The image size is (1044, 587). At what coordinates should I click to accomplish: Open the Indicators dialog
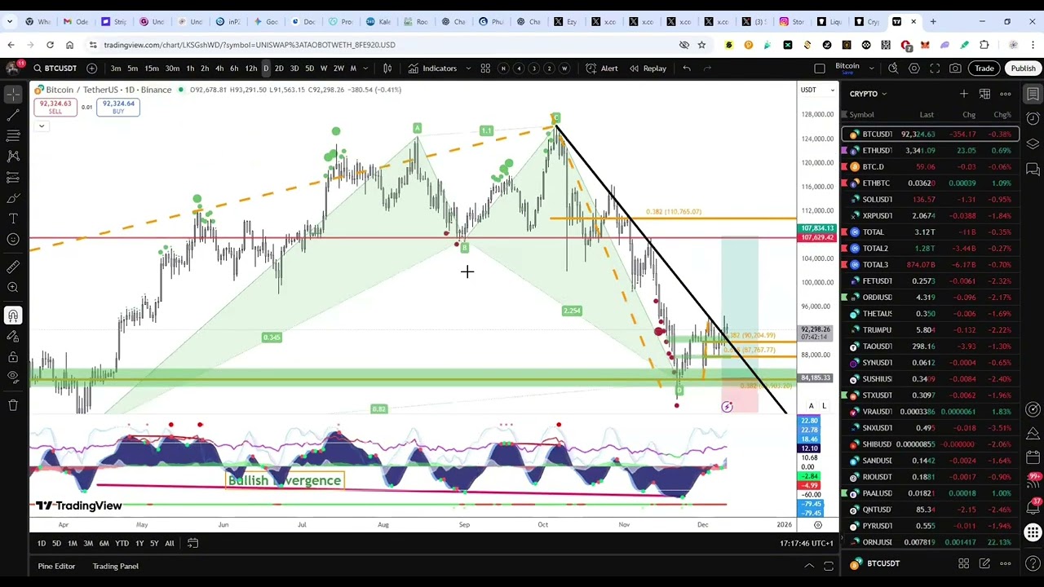[433, 68]
